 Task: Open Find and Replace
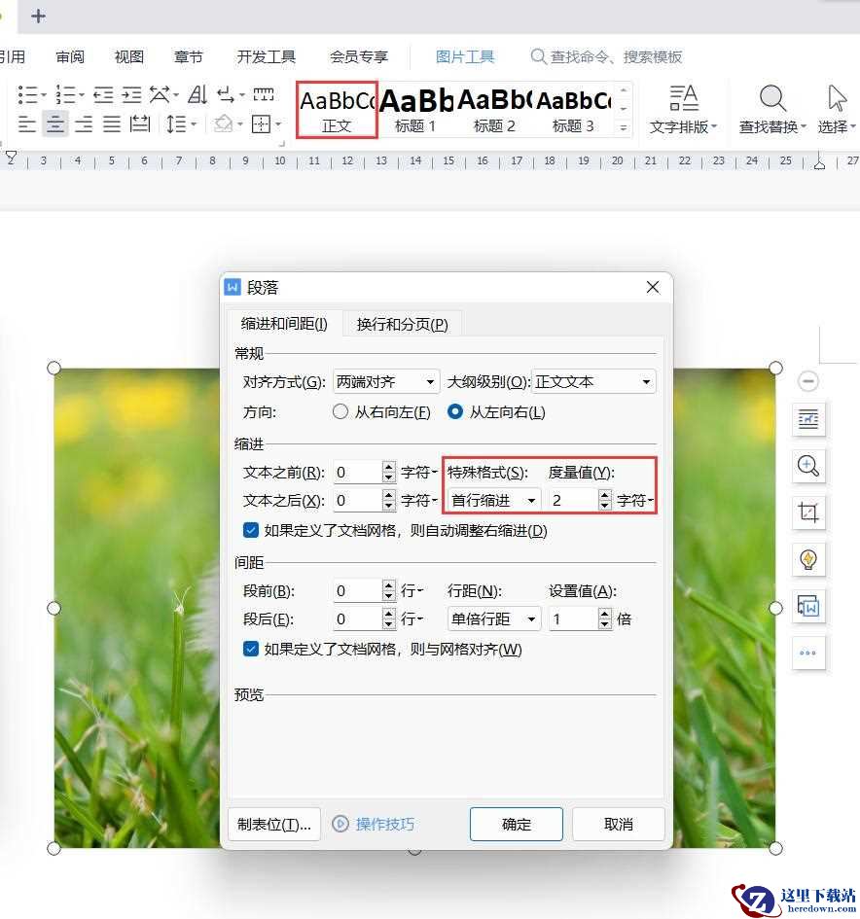click(772, 110)
